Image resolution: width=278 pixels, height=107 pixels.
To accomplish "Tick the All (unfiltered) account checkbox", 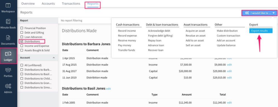I will click(22, 65).
